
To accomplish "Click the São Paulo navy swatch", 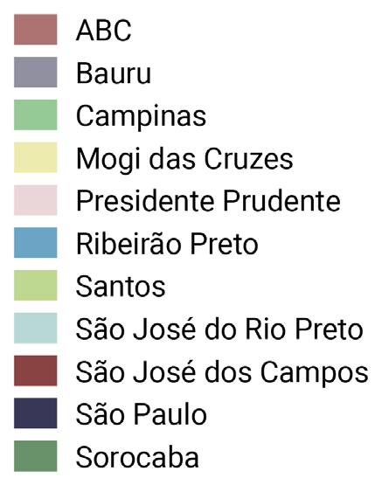I will tap(36, 413).
